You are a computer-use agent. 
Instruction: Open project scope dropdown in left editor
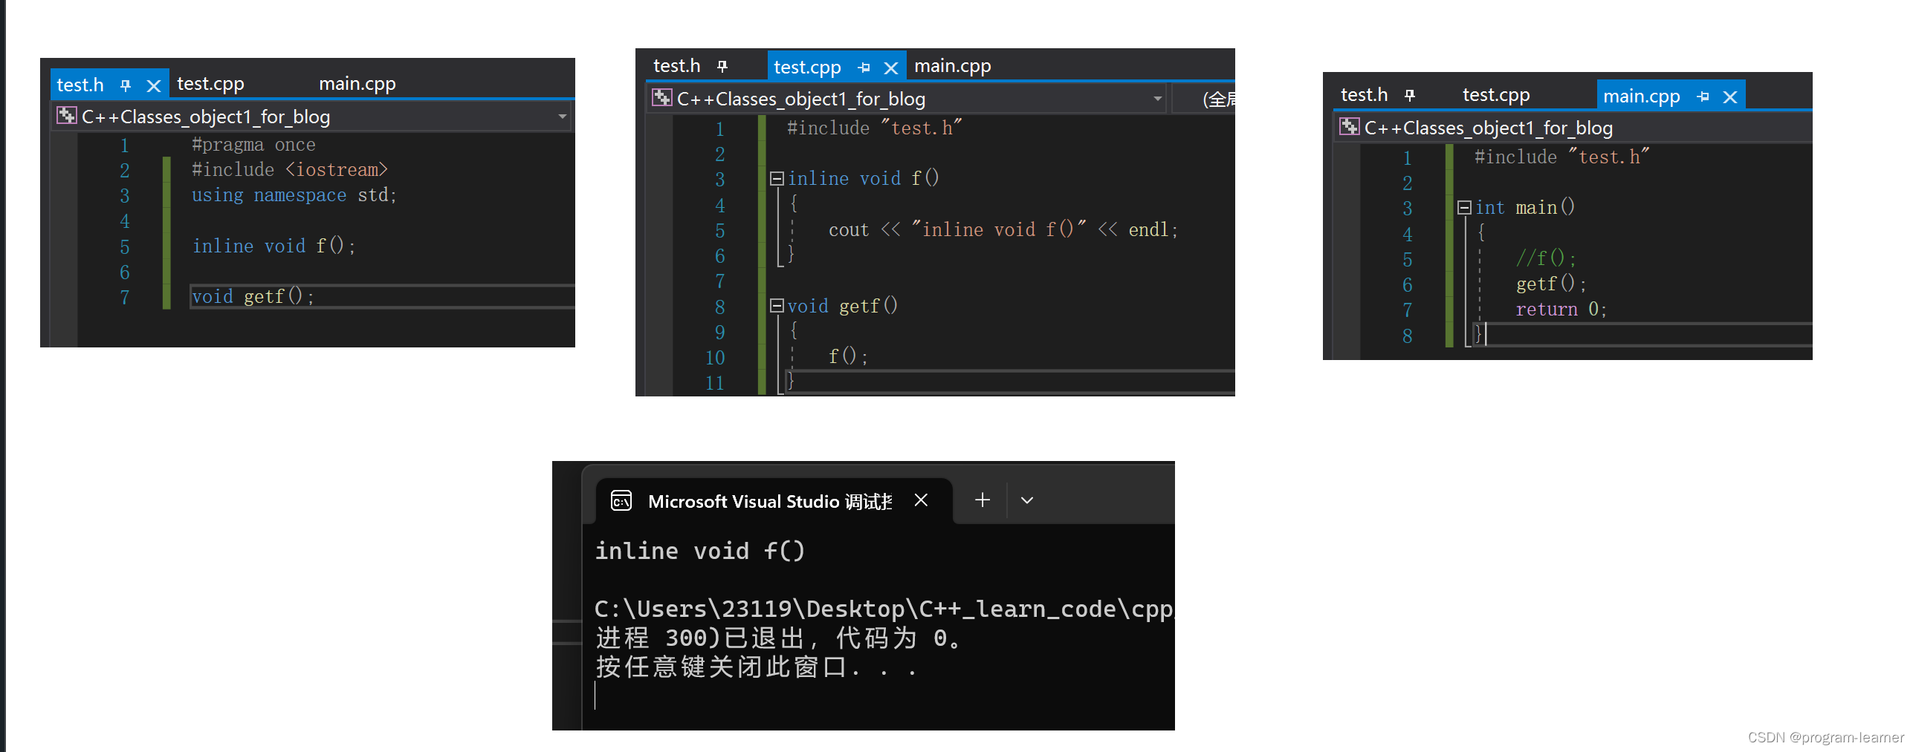point(563,117)
